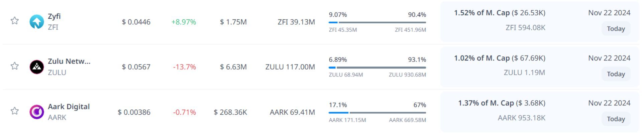This screenshot has width=642, height=136.
Task: Click the AARK 953.18K unlock amount
Action: [521, 118]
